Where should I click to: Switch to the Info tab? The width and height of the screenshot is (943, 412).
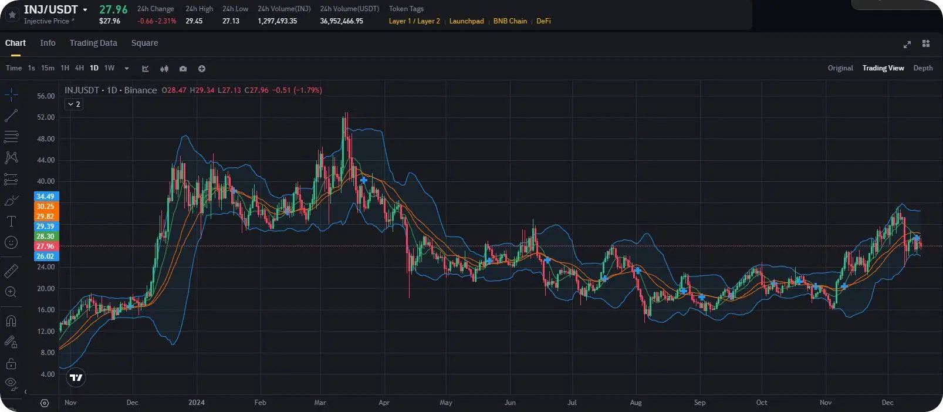48,43
